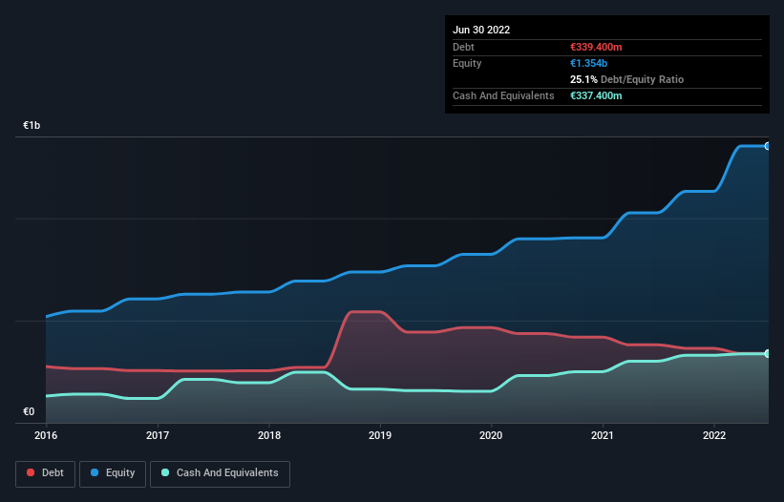Click the blue Equity endpoint marker
Image resolution: width=784 pixels, height=502 pixels.
coord(768,146)
